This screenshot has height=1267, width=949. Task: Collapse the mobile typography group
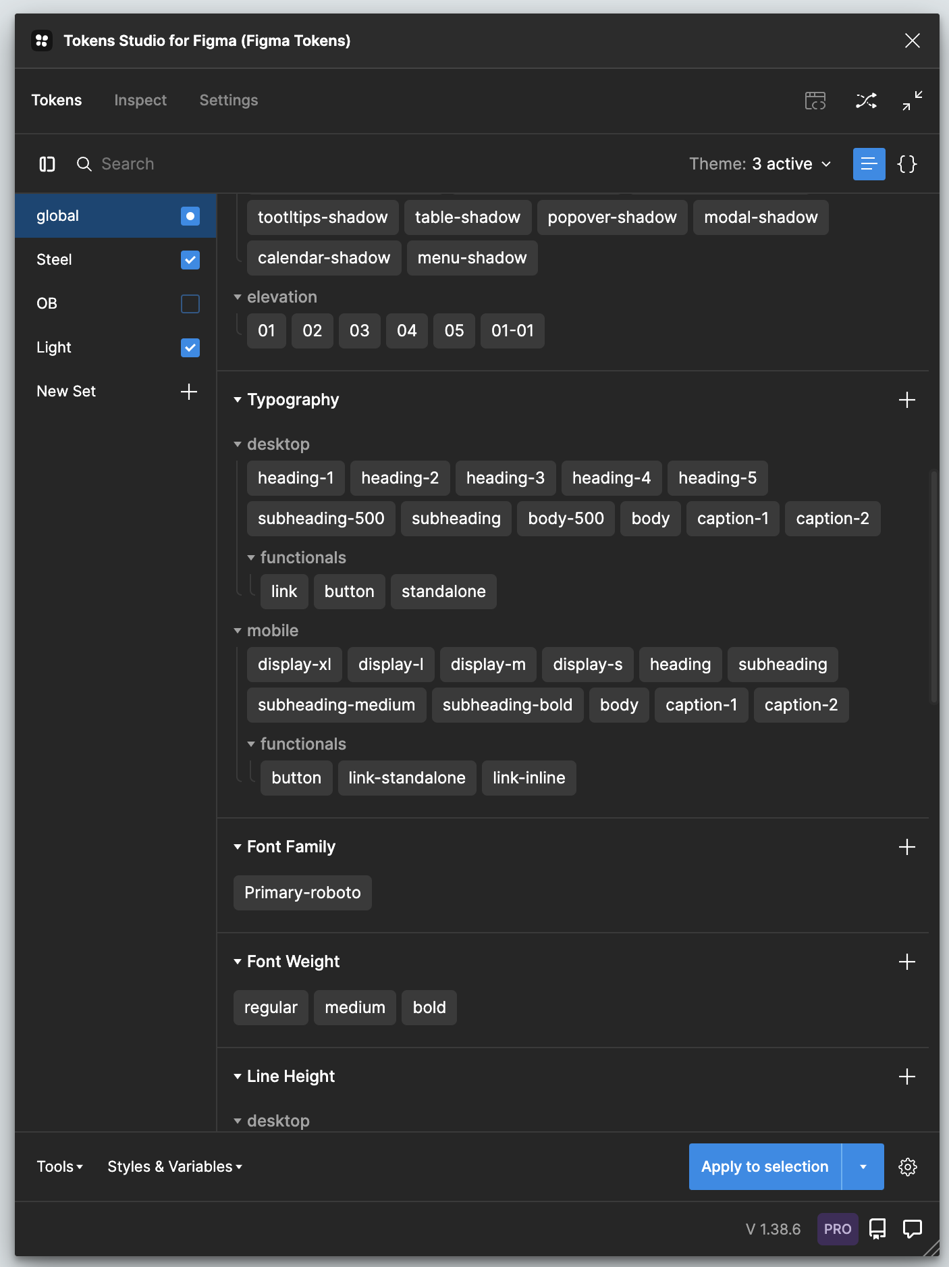pyautogui.click(x=238, y=631)
